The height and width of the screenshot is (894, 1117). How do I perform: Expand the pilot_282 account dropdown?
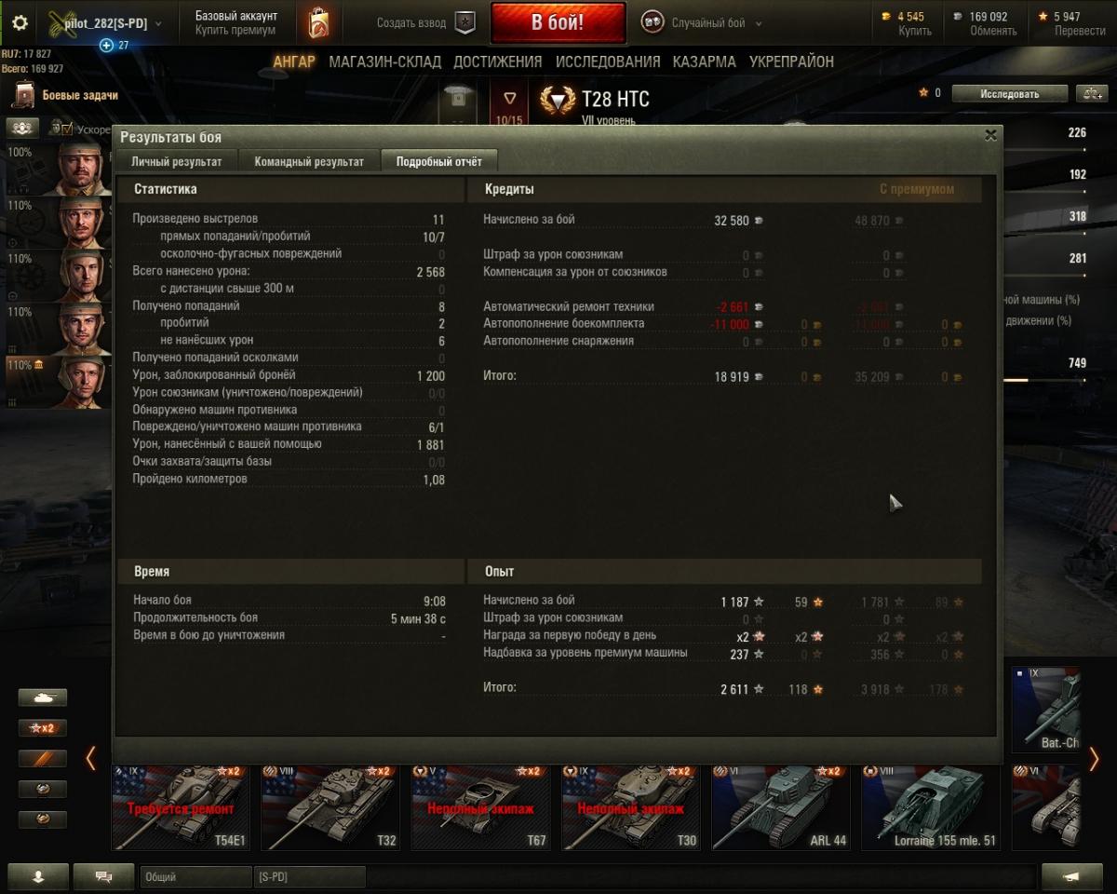coord(157,24)
